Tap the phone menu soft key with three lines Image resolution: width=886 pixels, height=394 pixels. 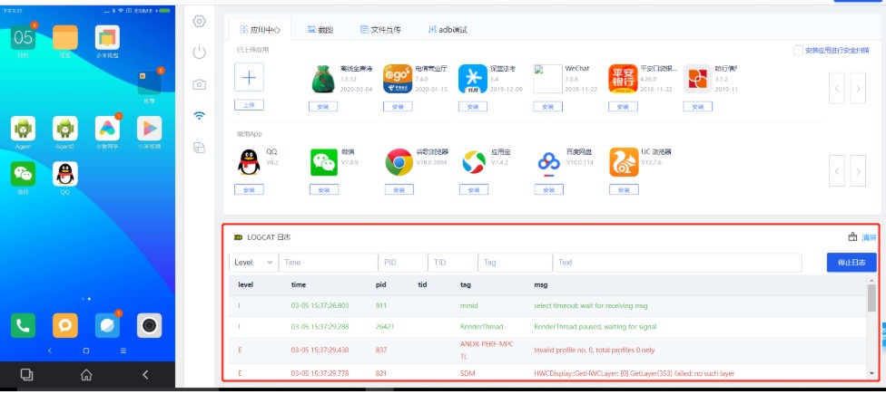coord(123,351)
